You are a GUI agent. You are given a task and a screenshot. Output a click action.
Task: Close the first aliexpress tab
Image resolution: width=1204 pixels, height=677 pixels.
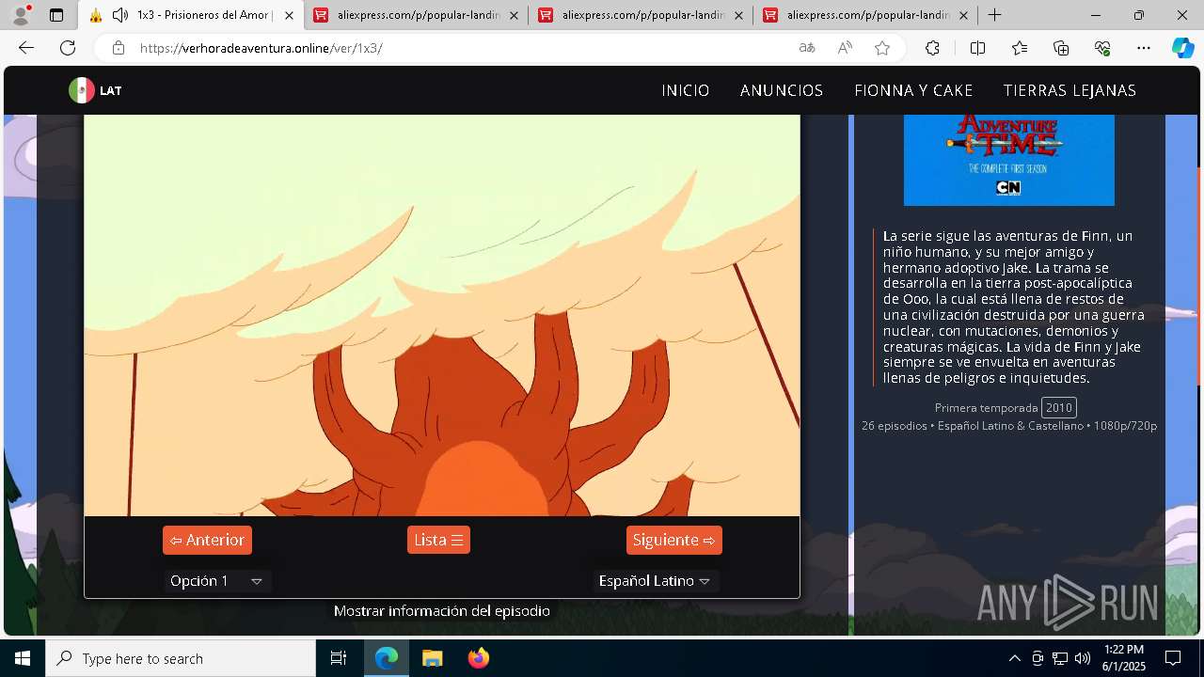click(x=514, y=15)
